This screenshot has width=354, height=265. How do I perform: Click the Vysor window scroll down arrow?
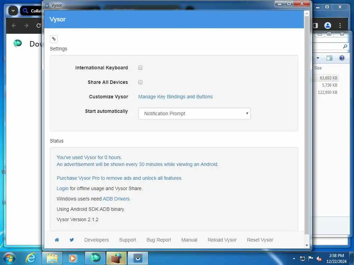[x=307, y=245]
